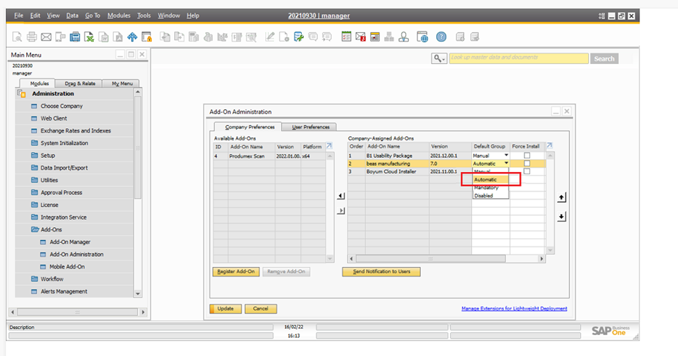Open Exchange Rates and Indexes item

click(x=76, y=130)
